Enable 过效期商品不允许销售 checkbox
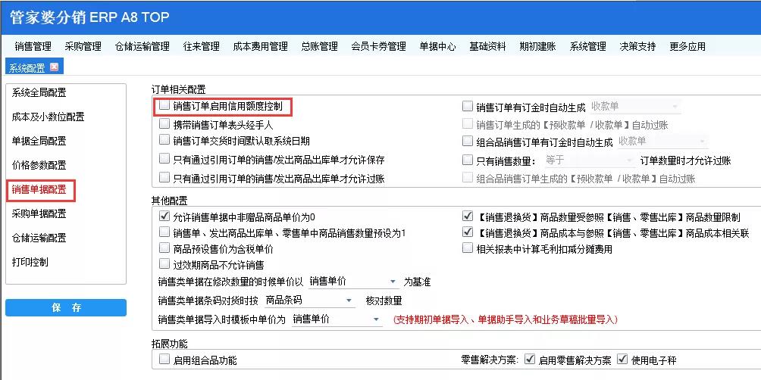761x380 pixels. coord(164,265)
